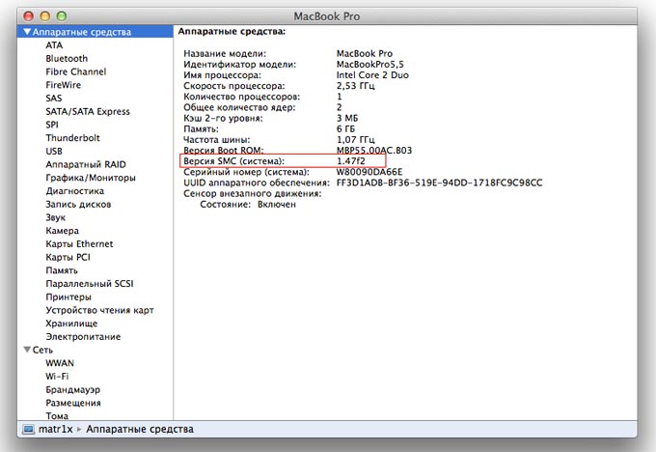Select Тома in the sidebar
The image size is (656, 452).
[x=57, y=416]
